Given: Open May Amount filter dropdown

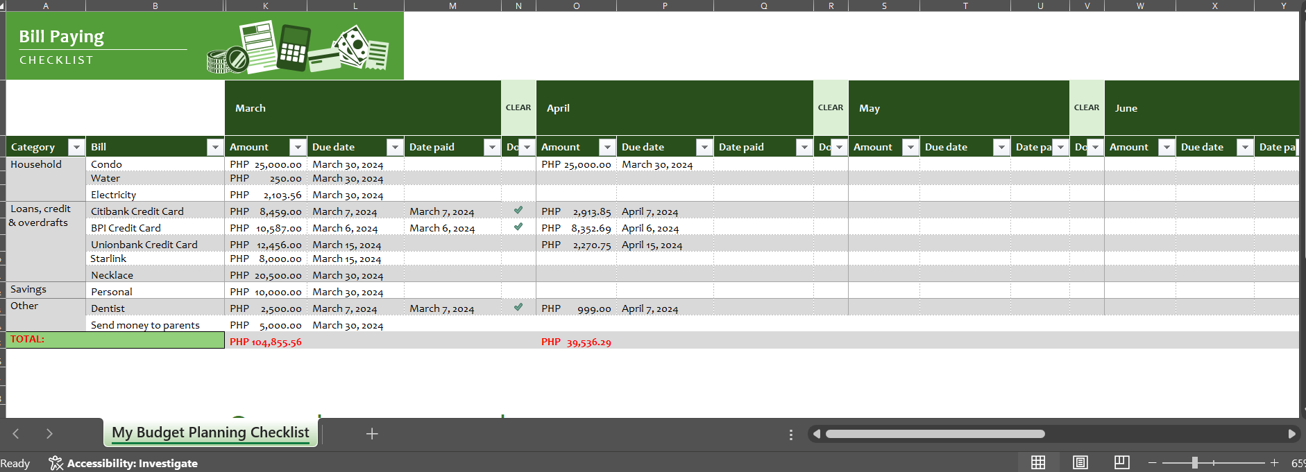Looking at the screenshot, I should pyautogui.click(x=910, y=147).
